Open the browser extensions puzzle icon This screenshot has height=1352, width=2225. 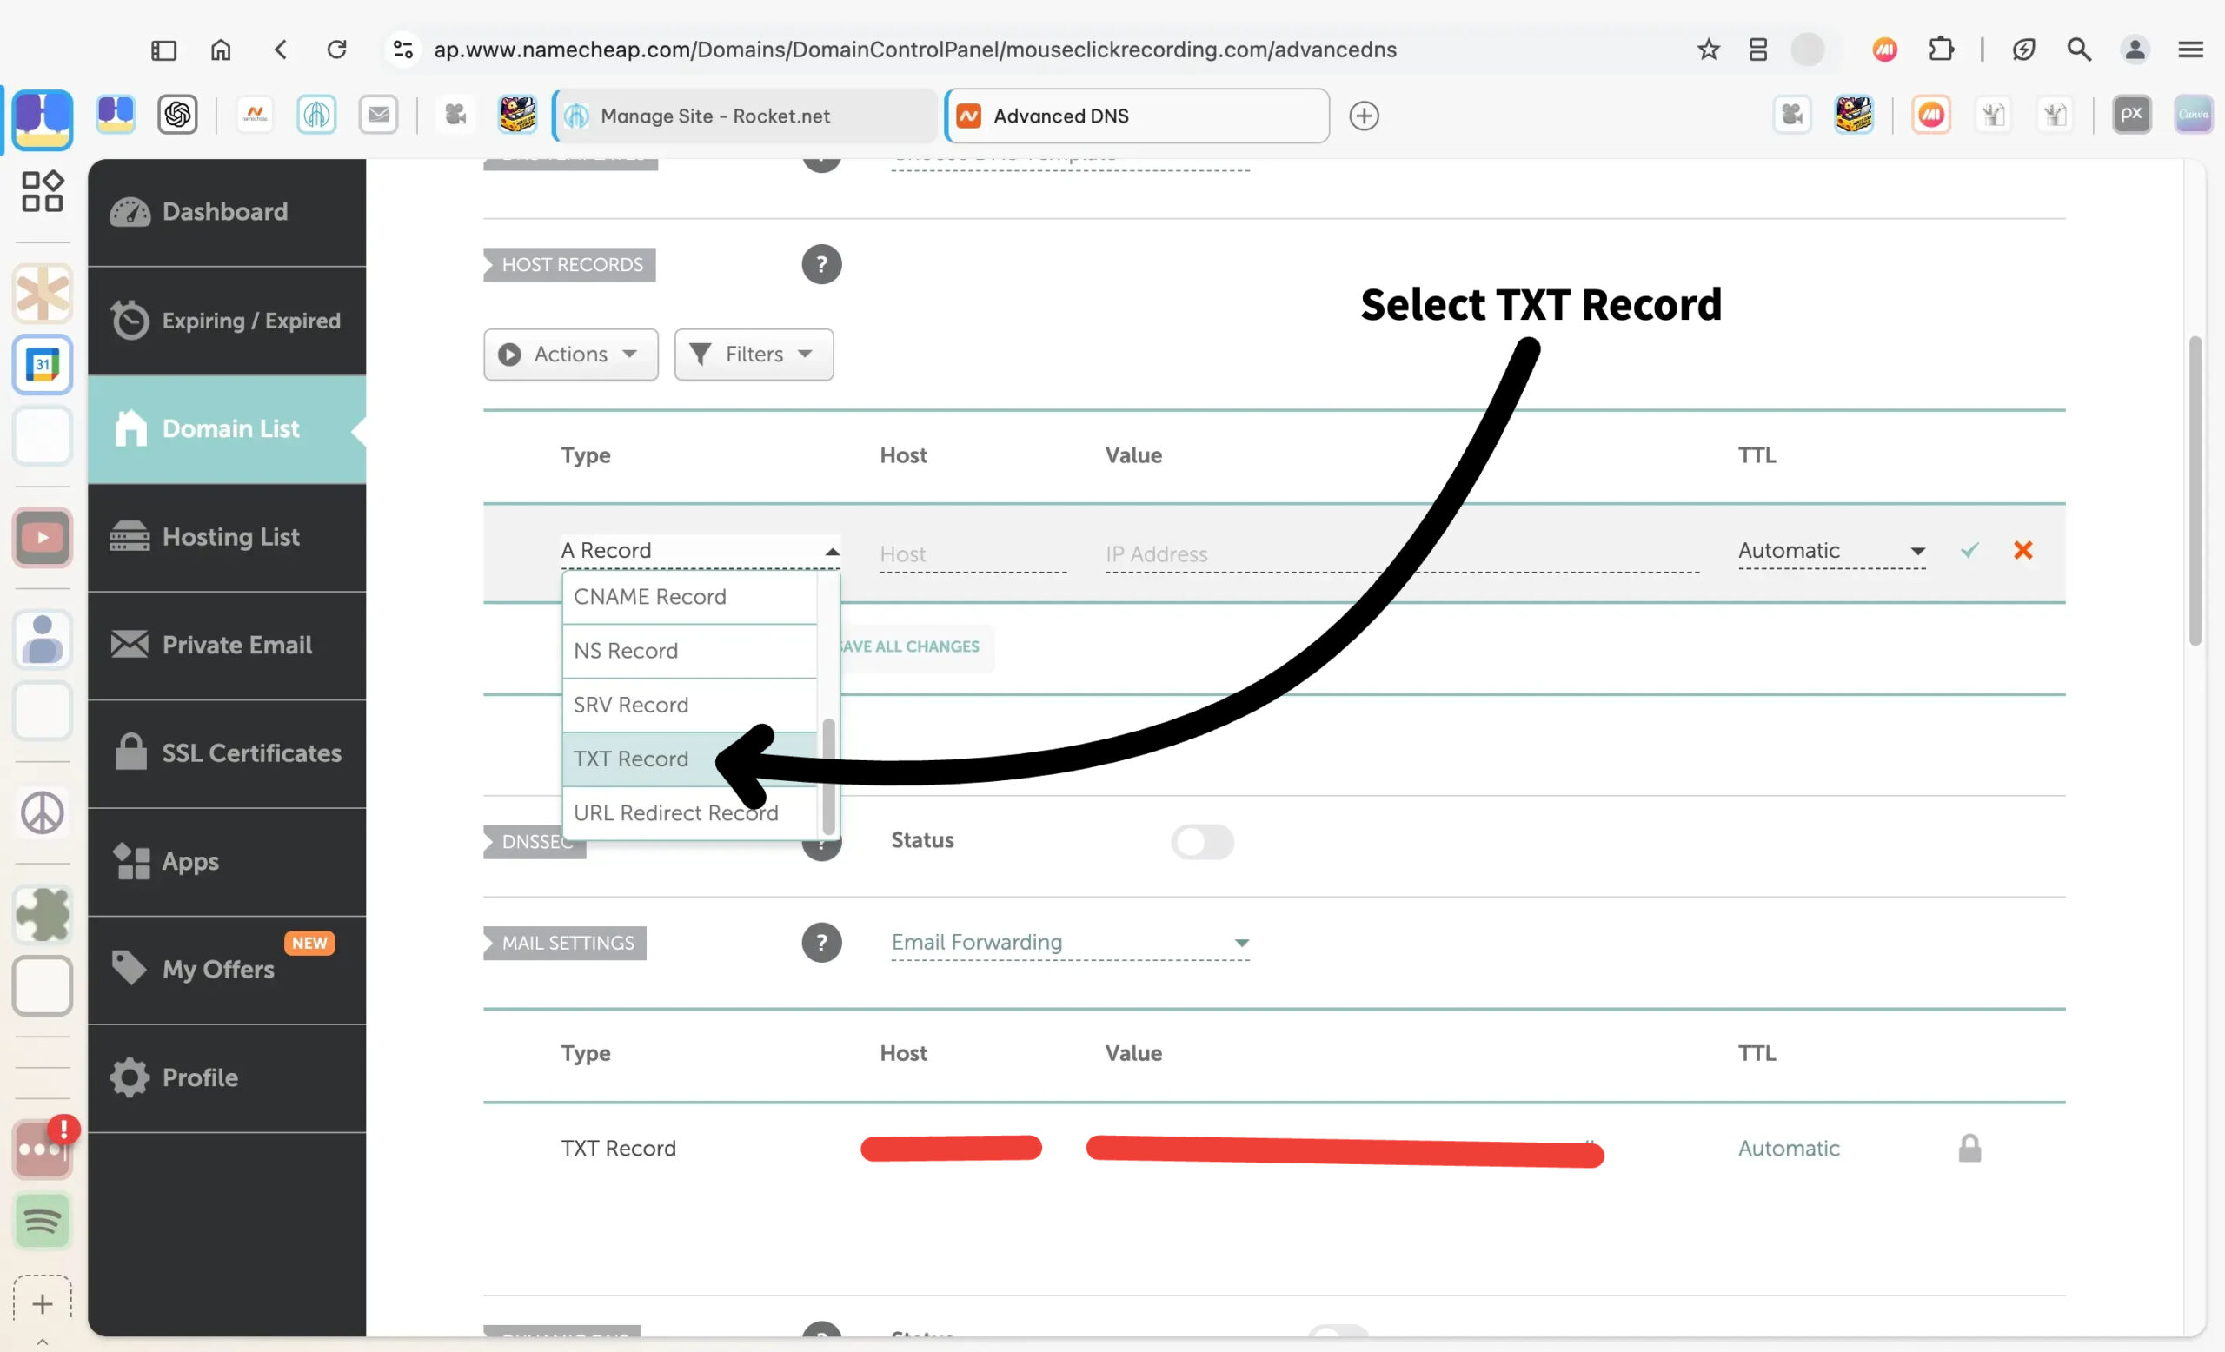tap(1941, 49)
